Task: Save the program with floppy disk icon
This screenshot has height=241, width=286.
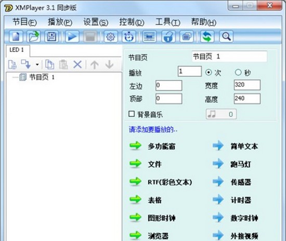Action: [51, 36]
